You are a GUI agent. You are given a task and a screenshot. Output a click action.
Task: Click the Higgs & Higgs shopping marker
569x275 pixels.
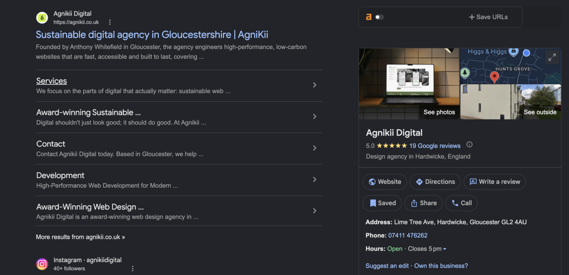pos(514,52)
